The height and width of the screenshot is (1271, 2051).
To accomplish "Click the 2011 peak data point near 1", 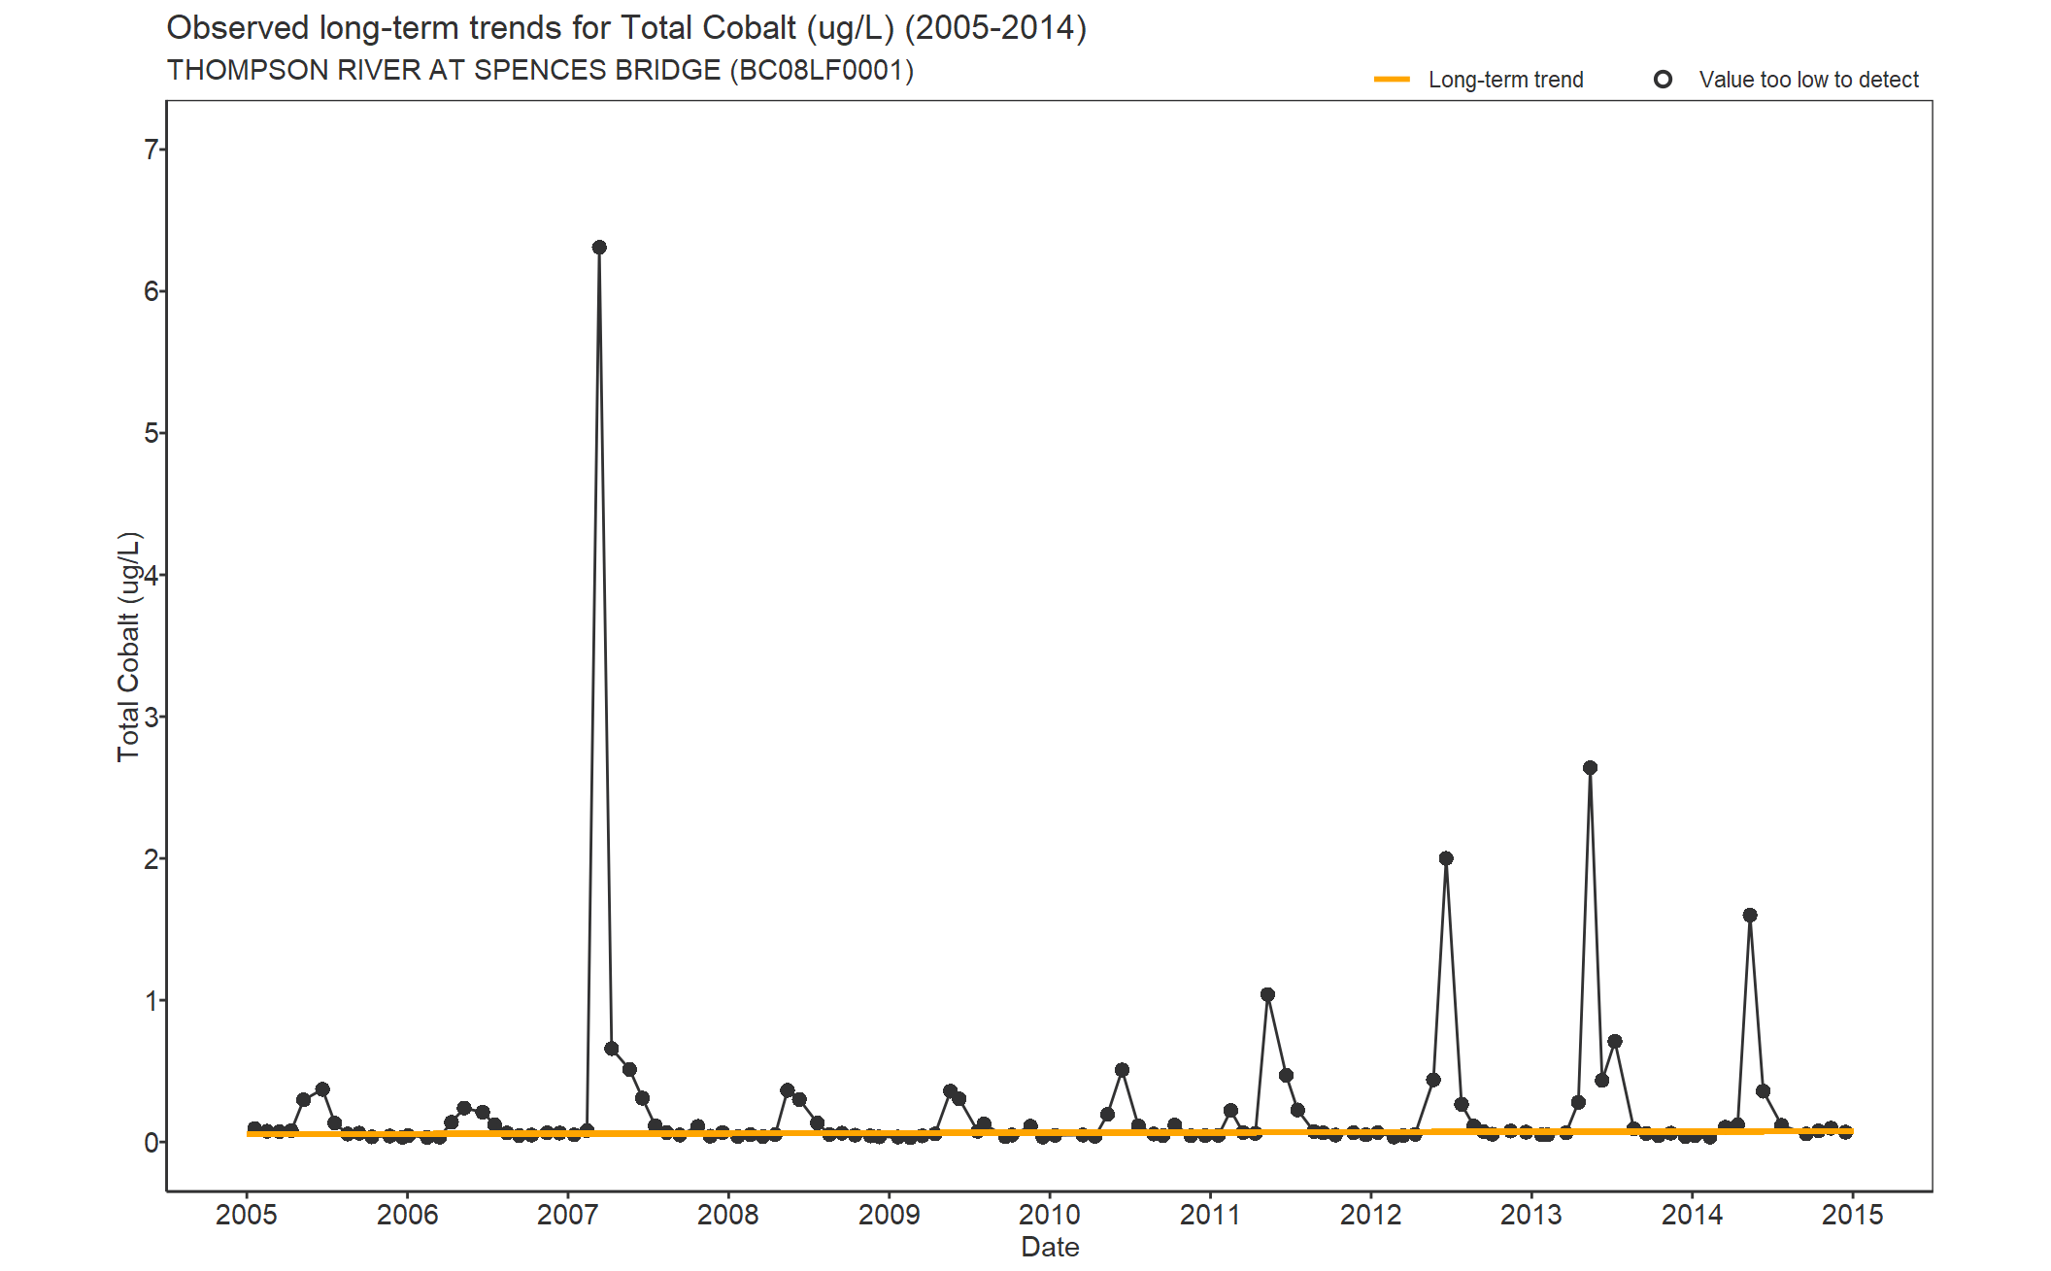I will (x=1267, y=995).
